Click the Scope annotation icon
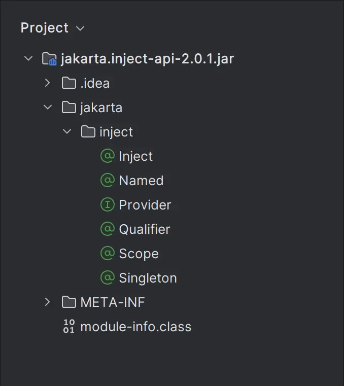Viewport: 344px width, 386px height. click(x=107, y=254)
